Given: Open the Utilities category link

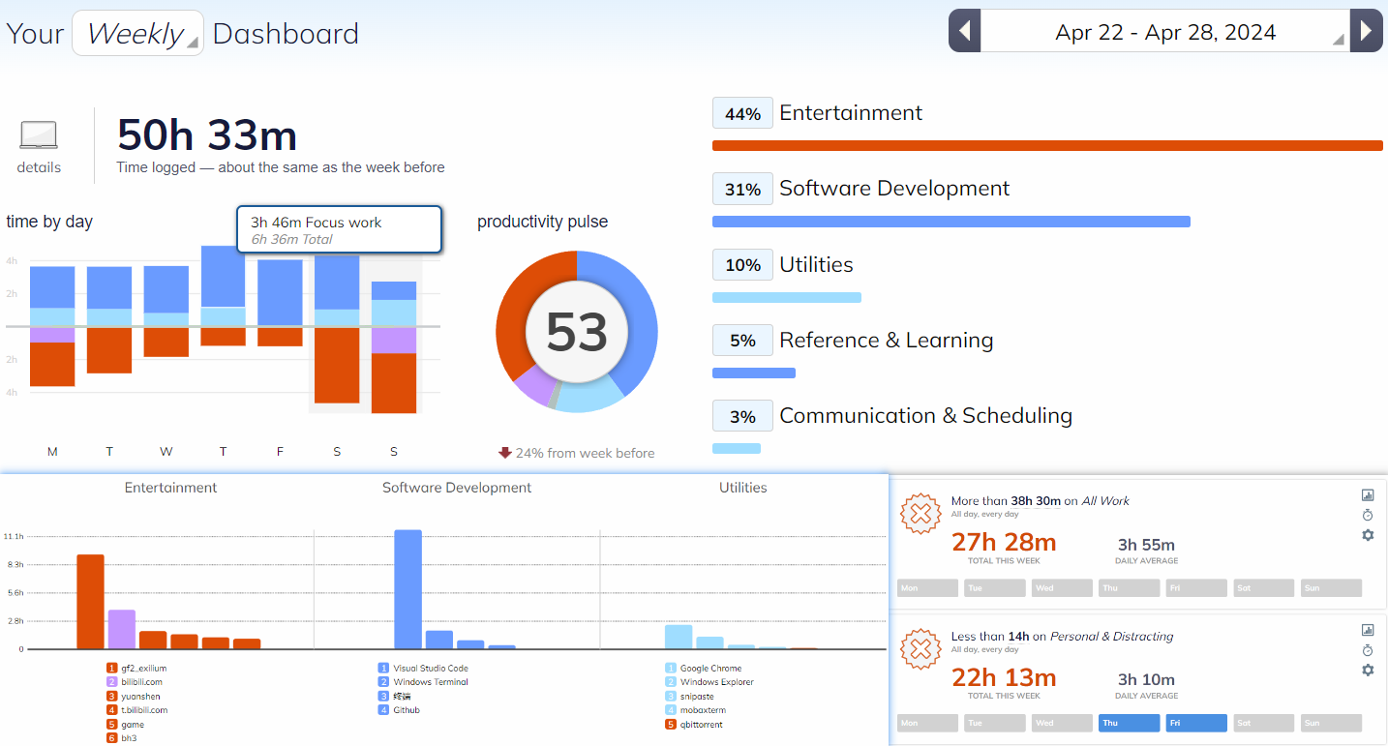Looking at the screenshot, I should [x=816, y=265].
